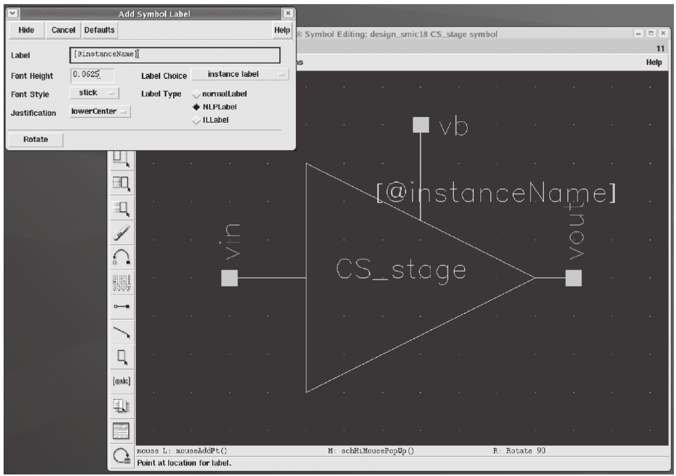Choose the NLPLabel label type
The width and height of the screenshot is (676, 476).
tap(196, 107)
